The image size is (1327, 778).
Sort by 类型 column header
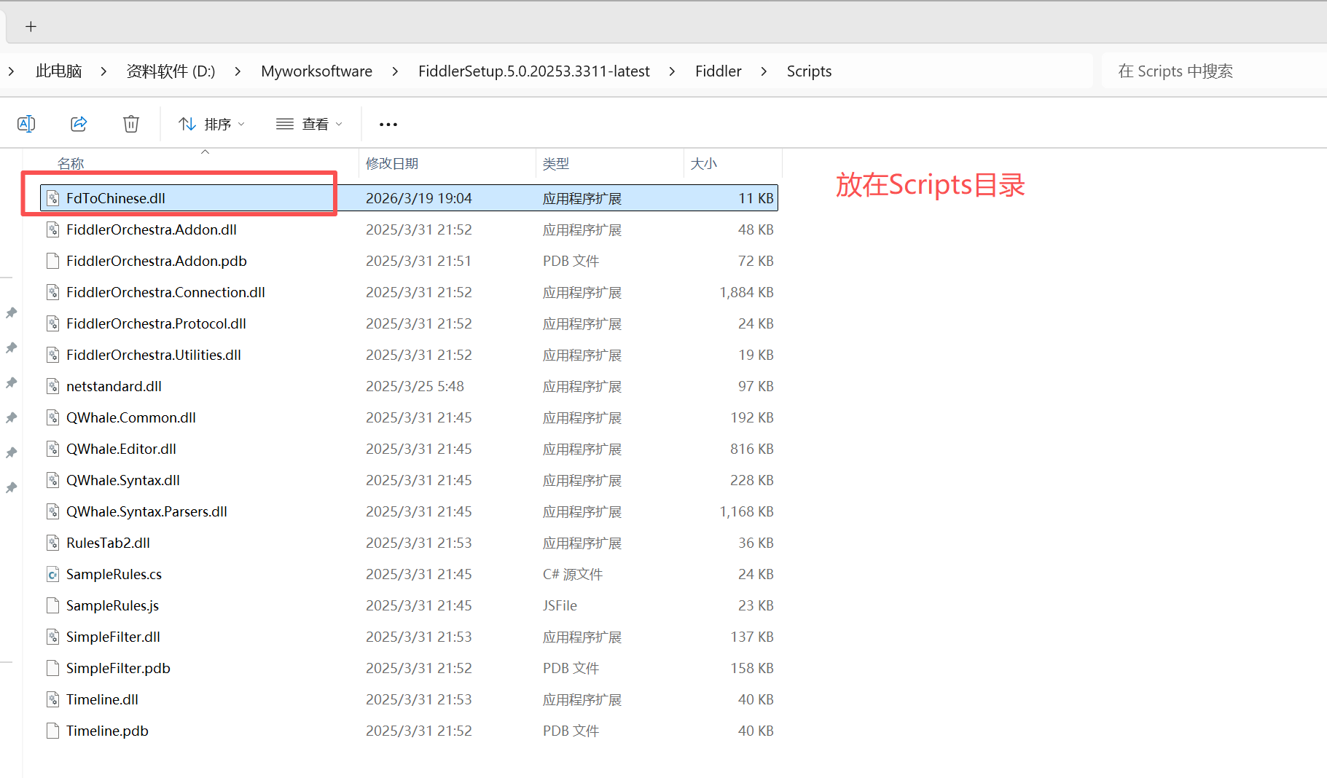[x=556, y=164]
